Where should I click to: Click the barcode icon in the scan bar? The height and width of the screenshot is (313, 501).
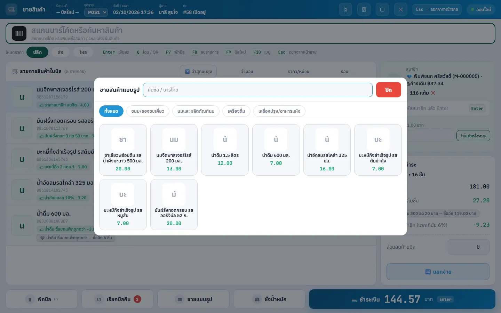[x=19, y=33]
